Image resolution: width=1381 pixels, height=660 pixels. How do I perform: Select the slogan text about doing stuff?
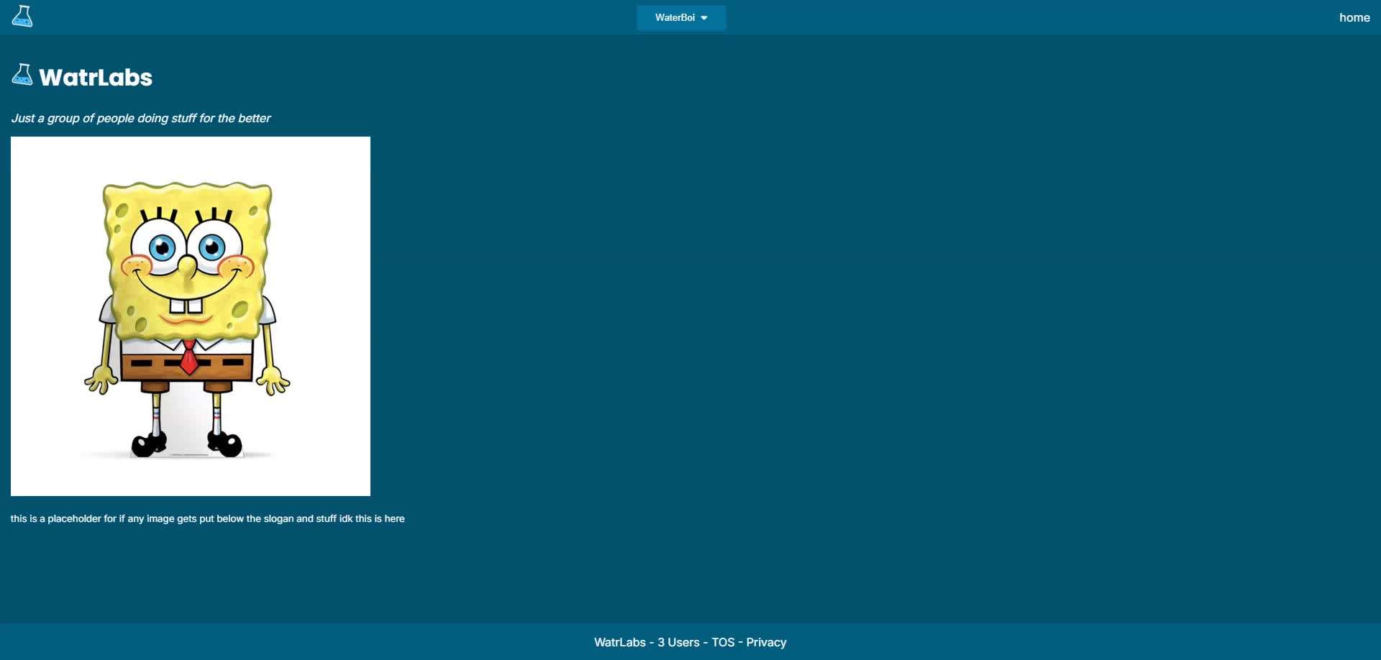141,118
